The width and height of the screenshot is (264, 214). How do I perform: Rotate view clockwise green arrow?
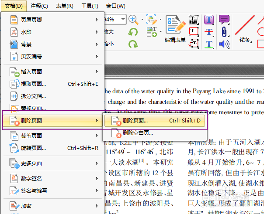click(133, 44)
